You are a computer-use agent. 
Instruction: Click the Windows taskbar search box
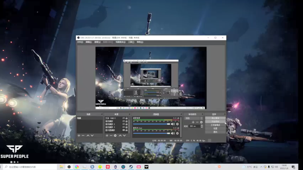tap(30, 167)
